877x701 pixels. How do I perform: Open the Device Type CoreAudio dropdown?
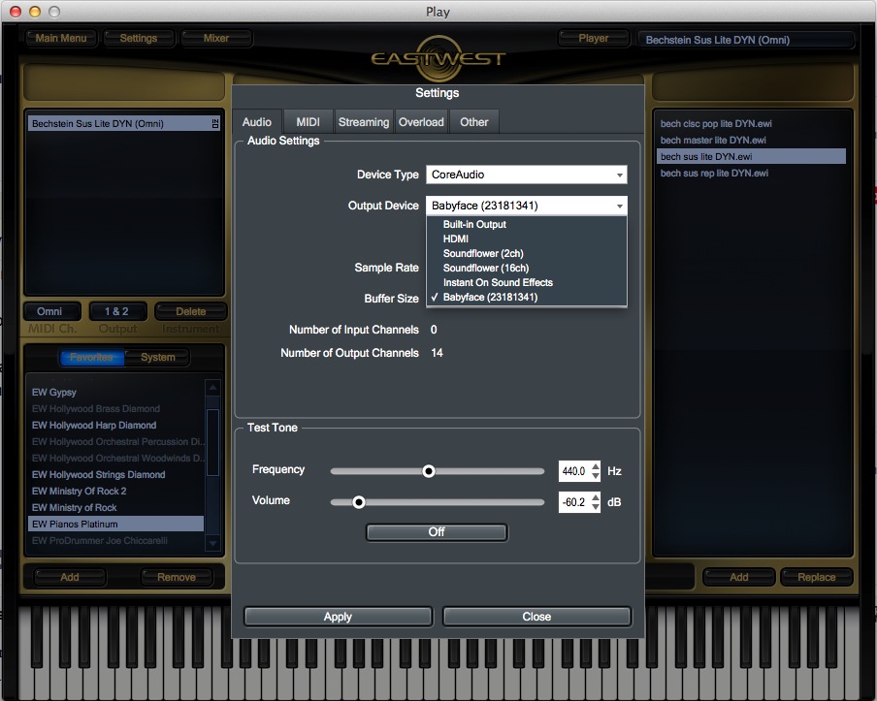(527, 175)
